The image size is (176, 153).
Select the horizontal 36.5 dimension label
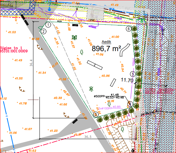point(88,136)
